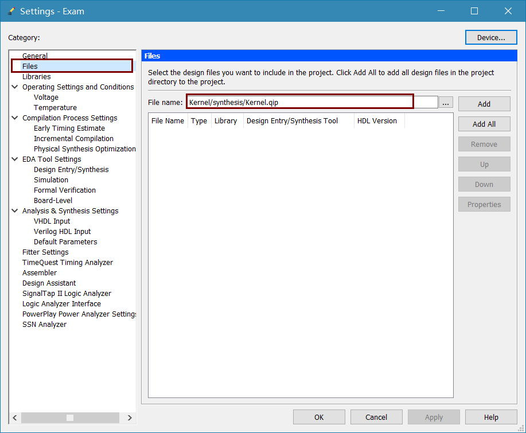Screen dimensions: 526x433
Task: Sort by File Name column header
Action: pos(167,121)
